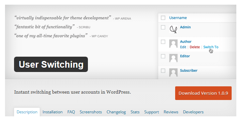Tick the select-all checkbox beside Username

[163, 18]
